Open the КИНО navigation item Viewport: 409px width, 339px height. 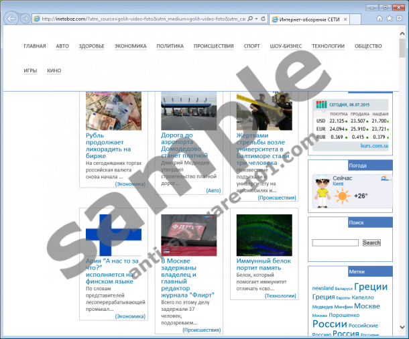coord(54,70)
